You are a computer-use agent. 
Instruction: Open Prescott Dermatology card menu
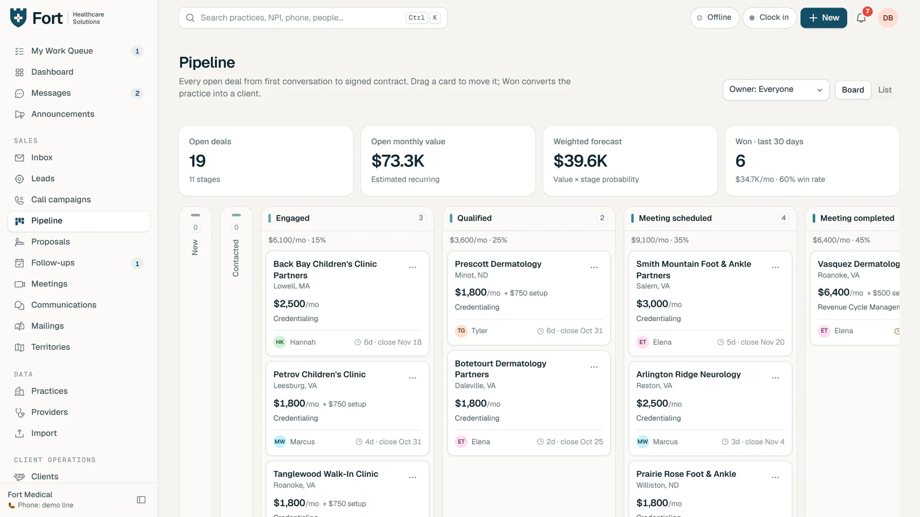[x=594, y=268]
